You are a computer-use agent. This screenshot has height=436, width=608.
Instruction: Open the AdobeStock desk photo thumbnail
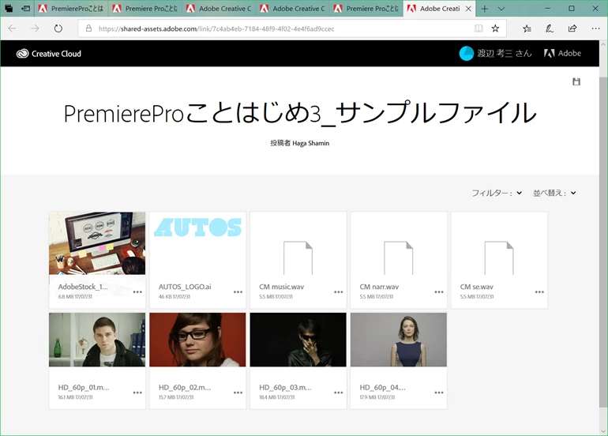pos(97,243)
